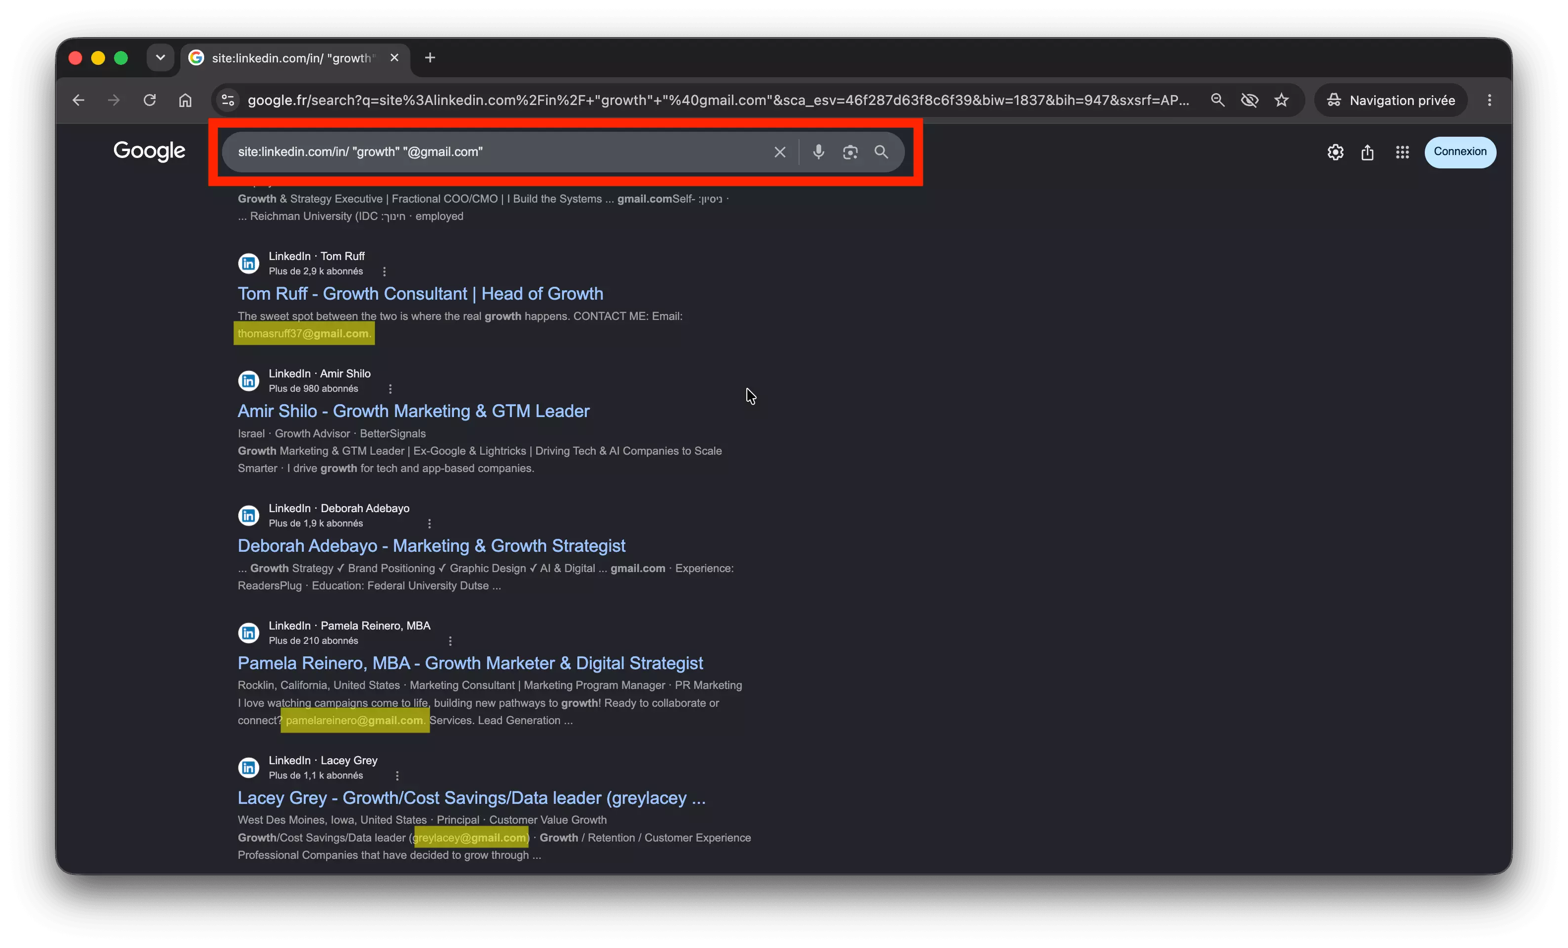This screenshot has width=1568, height=948.
Task: Click LinkedIn favicon for Deborah Adebayo
Action: click(249, 515)
